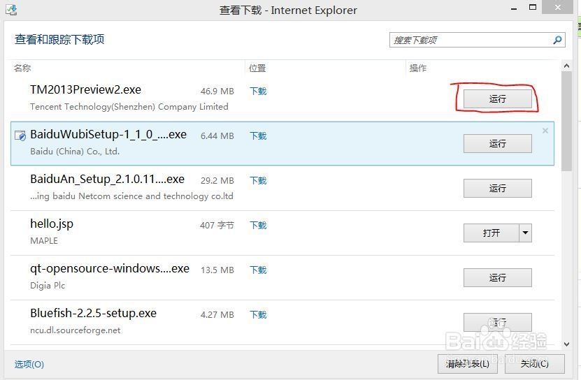The height and width of the screenshot is (380, 581).
Task: Open the hello.jsp file
Action: pos(491,233)
